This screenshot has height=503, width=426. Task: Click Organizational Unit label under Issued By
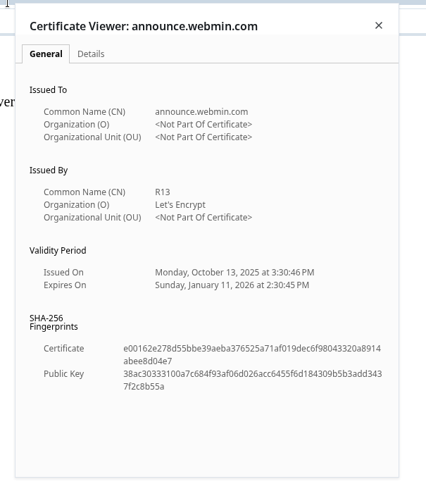(92, 217)
